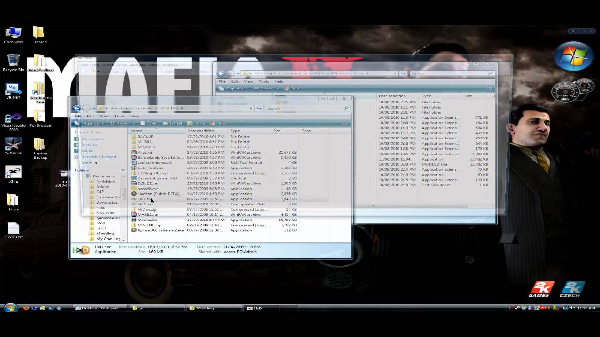
Task: Open address bar history dropdown in Modding window
Action: [x=251, y=108]
